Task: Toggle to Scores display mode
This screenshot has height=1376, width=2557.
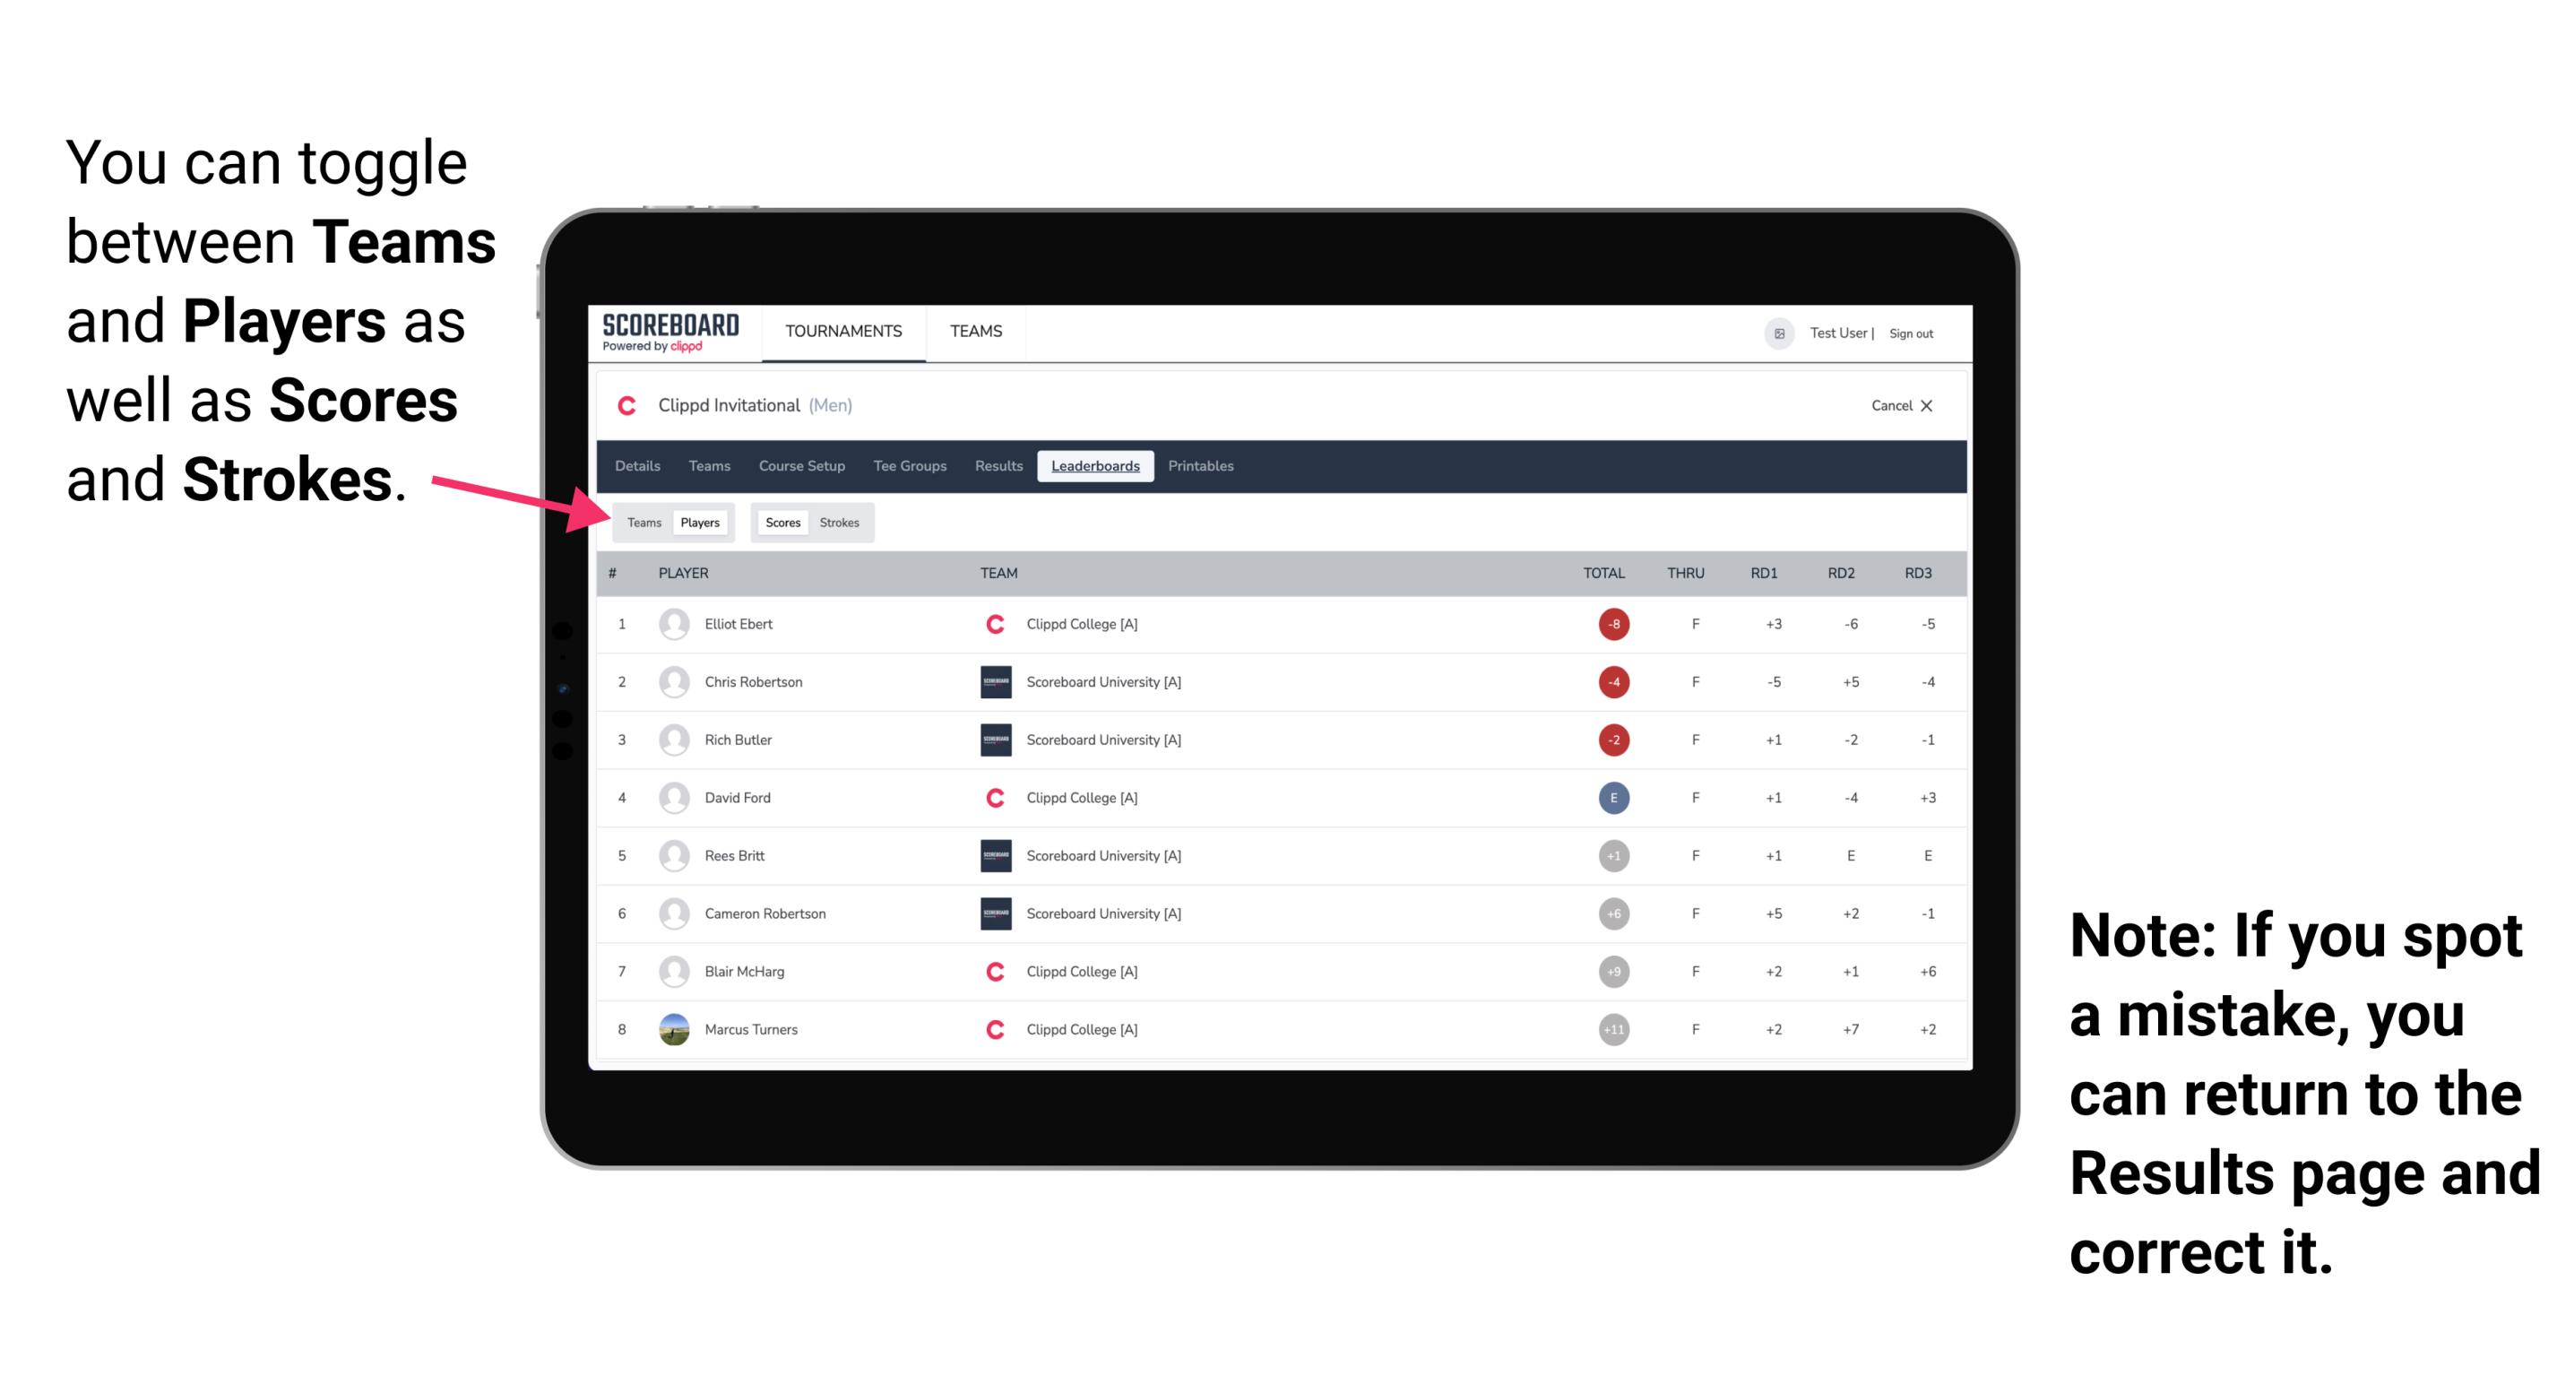Action: coord(781,522)
